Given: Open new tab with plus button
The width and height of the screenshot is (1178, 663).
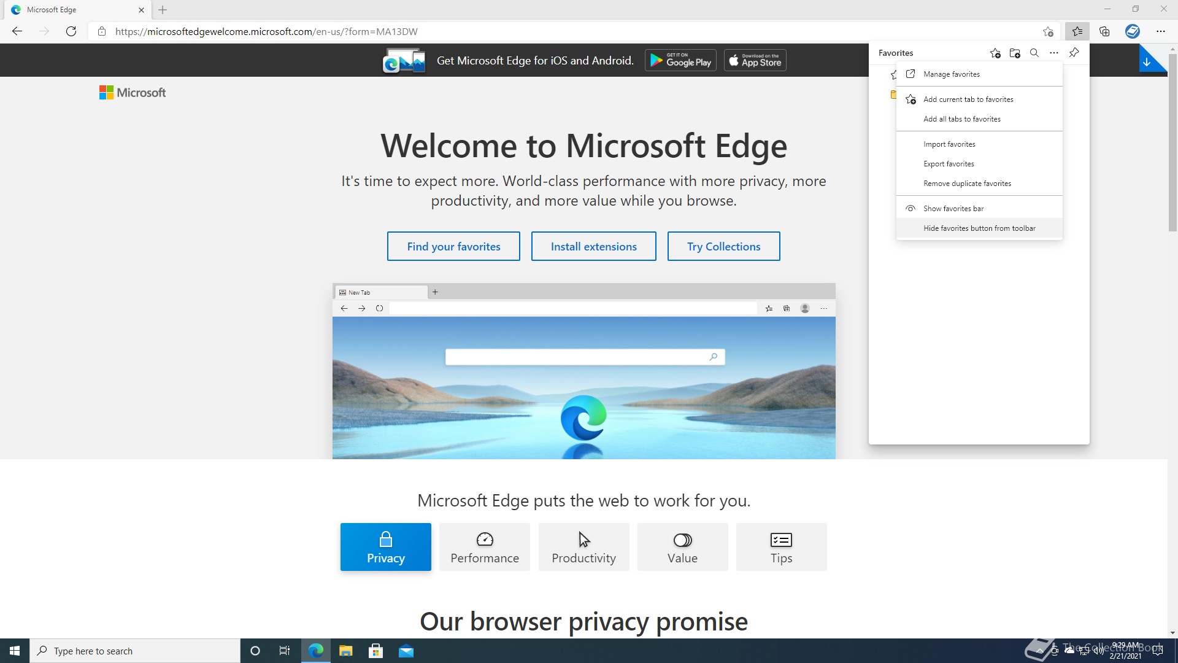Looking at the screenshot, I should pyautogui.click(x=163, y=10).
